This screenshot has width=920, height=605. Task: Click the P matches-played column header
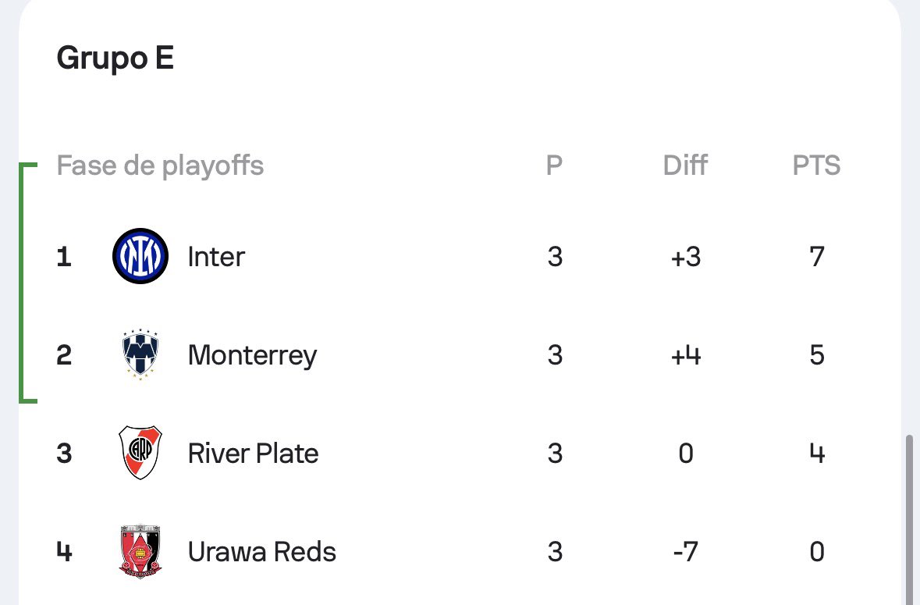click(554, 165)
